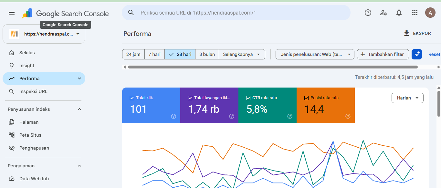
Task: Toggle the CTR rata-rata checkbox
Action: (x=248, y=98)
